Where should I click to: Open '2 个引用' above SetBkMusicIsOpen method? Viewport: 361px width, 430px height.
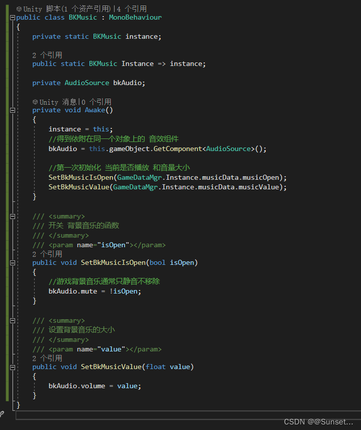click(x=47, y=254)
